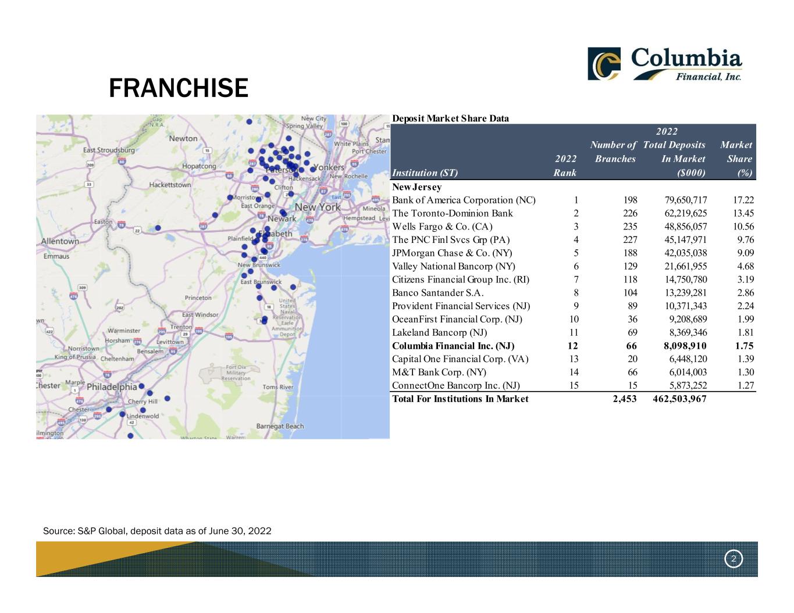Click the Columbia Financial, Inc. wordmark text
This screenshot has height=613, width=794.
coord(686,64)
